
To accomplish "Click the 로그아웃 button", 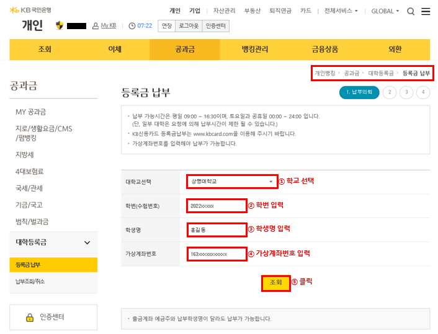I will 189,25.
